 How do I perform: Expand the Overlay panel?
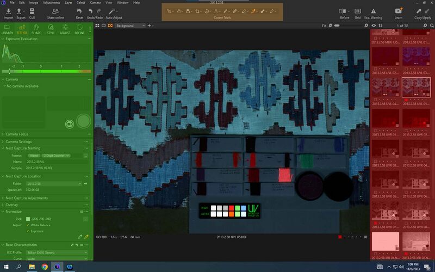(3, 205)
